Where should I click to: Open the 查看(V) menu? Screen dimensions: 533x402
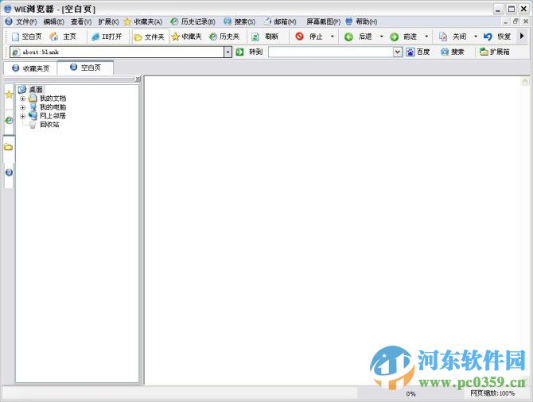tap(81, 21)
